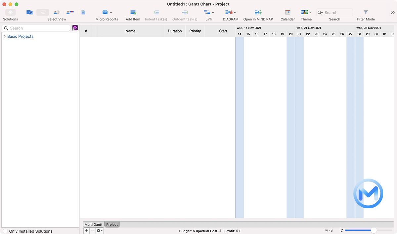The width and height of the screenshot is (397, 234).
Task: Click the Select View icon
Action: coord(42,12)
